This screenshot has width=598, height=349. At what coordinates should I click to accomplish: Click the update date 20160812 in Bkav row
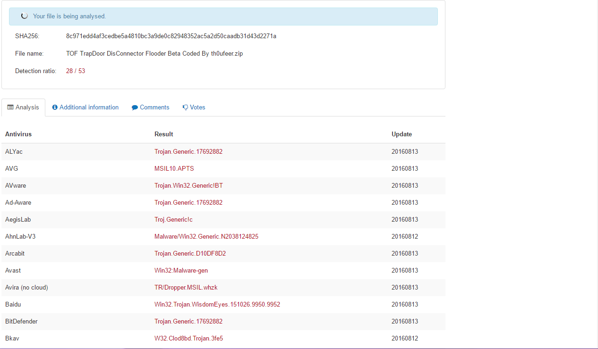[x=405, y=339]
